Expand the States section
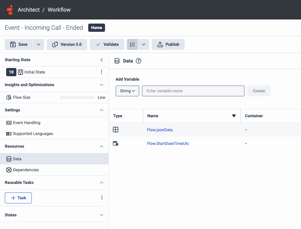This screenshot has height=229, width=301. point(101,215)
